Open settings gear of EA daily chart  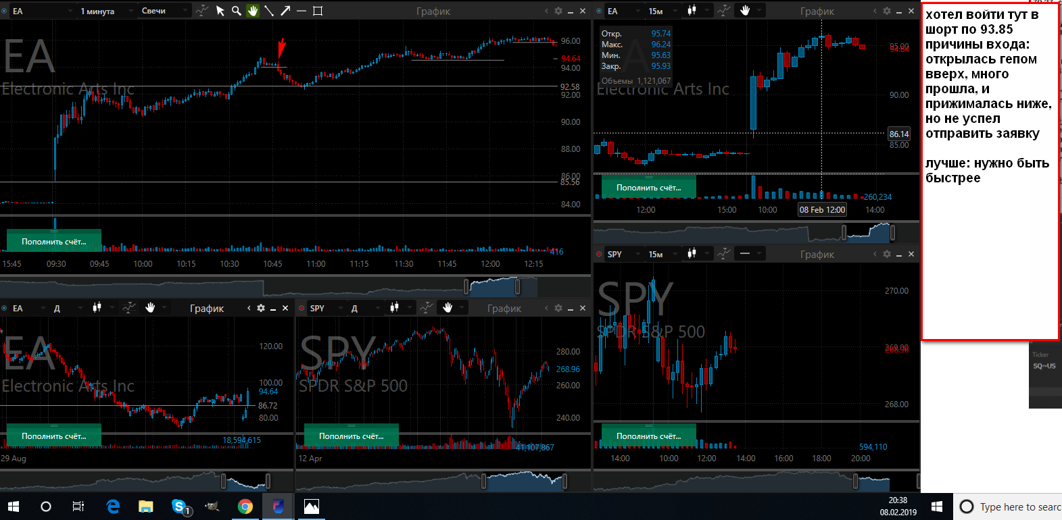[261, 308]
